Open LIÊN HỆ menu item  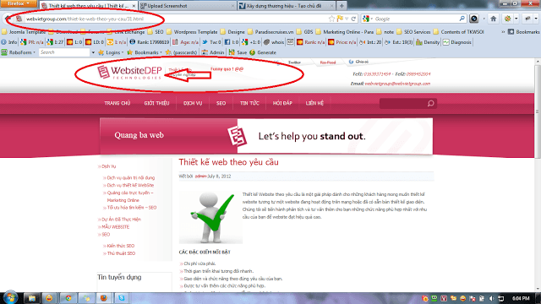pyautogui.click(x=314, y=103)
